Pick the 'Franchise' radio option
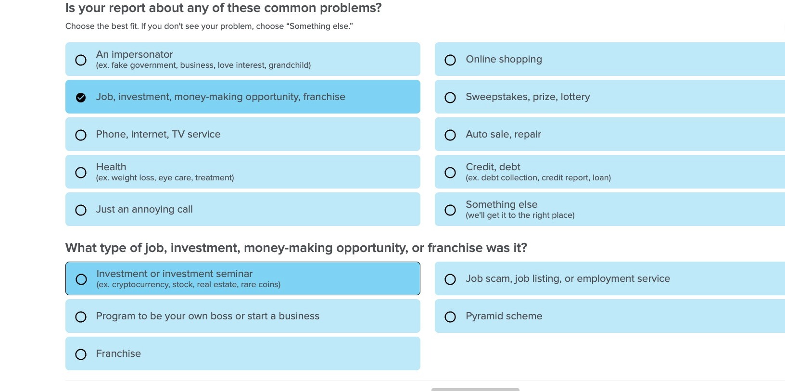The height and width of the screenshot is (391, 785). pyautogui.click(x=81, y=354)
